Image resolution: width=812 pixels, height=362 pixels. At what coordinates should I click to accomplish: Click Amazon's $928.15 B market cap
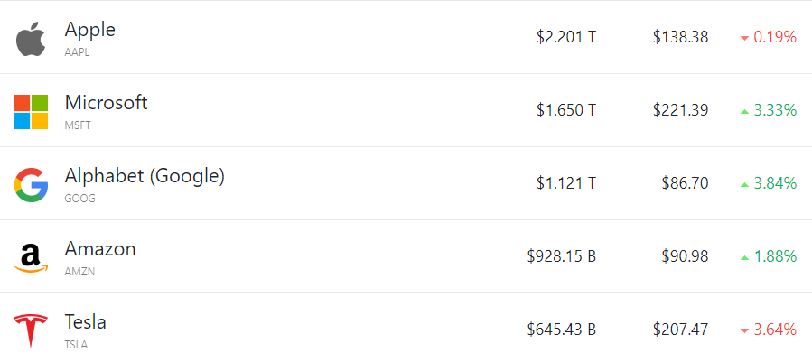tap(561, 257)
